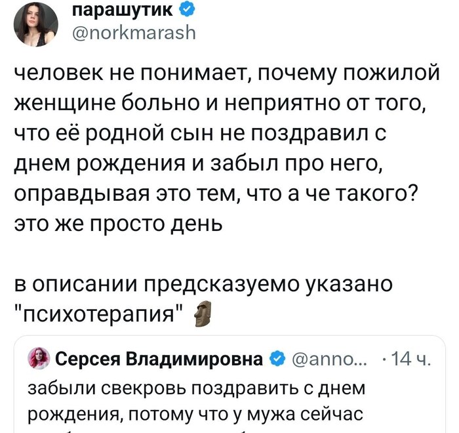Viewport: 459px width, 433px height.
Task: Click the парашутик display name
Action: [x=121, y=9]
